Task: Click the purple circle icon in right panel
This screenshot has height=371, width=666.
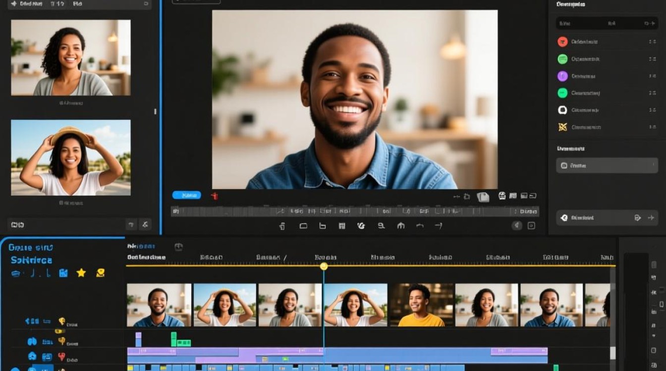Action: [562, 76]
